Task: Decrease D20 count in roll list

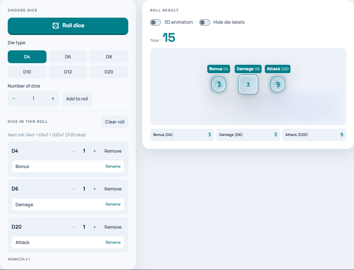Action: click(x=74, y=227)
